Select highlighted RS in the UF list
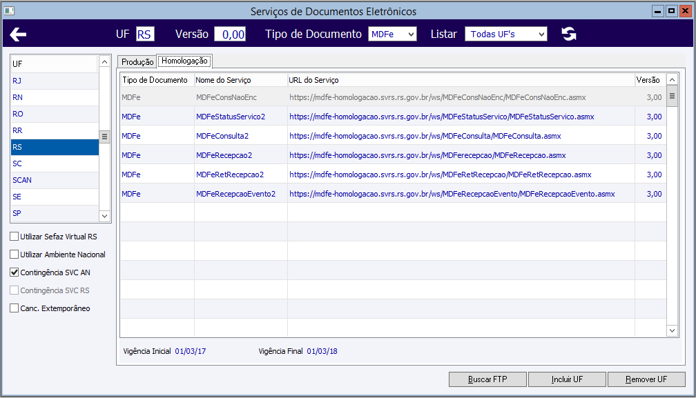The image size is (696, 398). click(x=54, y=147)
